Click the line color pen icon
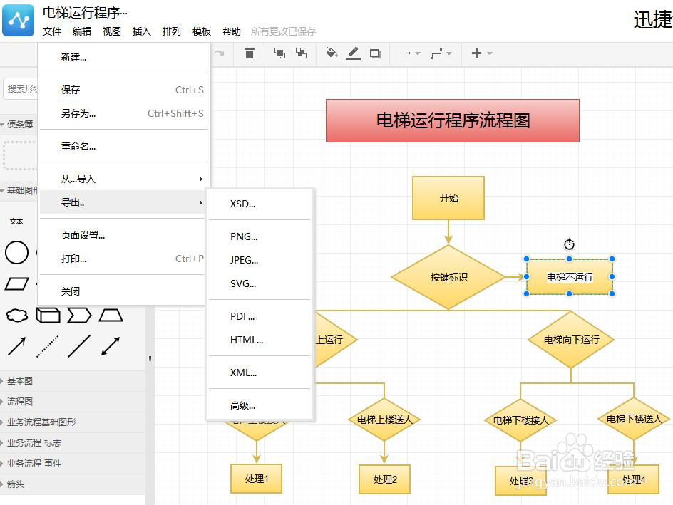 pos(353,53)
